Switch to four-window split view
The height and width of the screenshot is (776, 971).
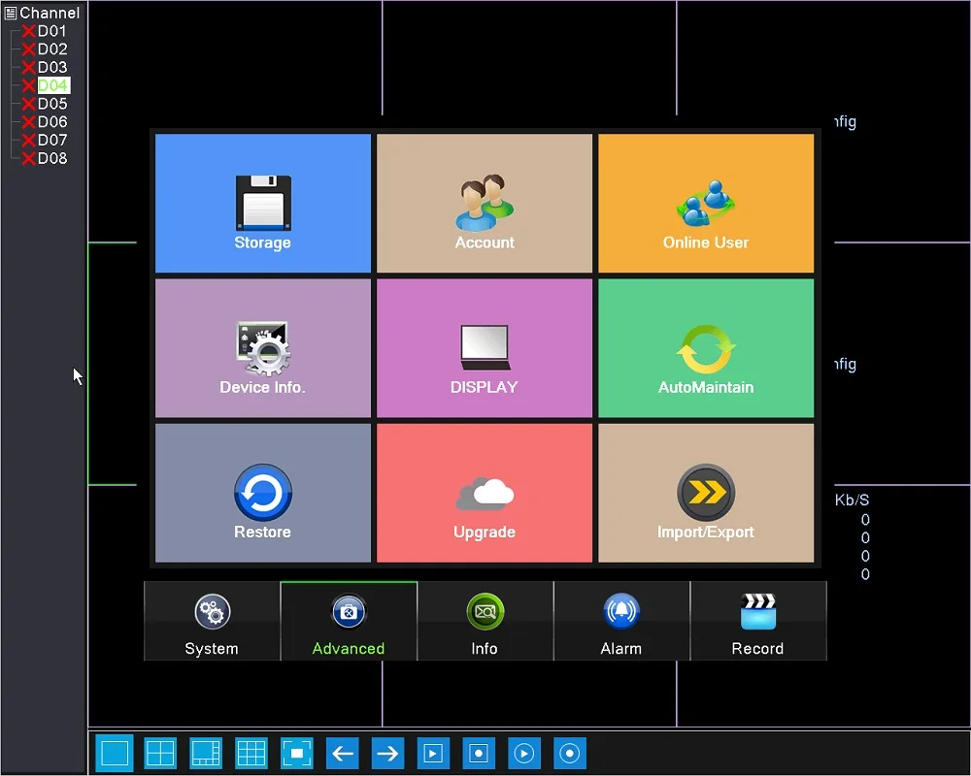[160, 753]
